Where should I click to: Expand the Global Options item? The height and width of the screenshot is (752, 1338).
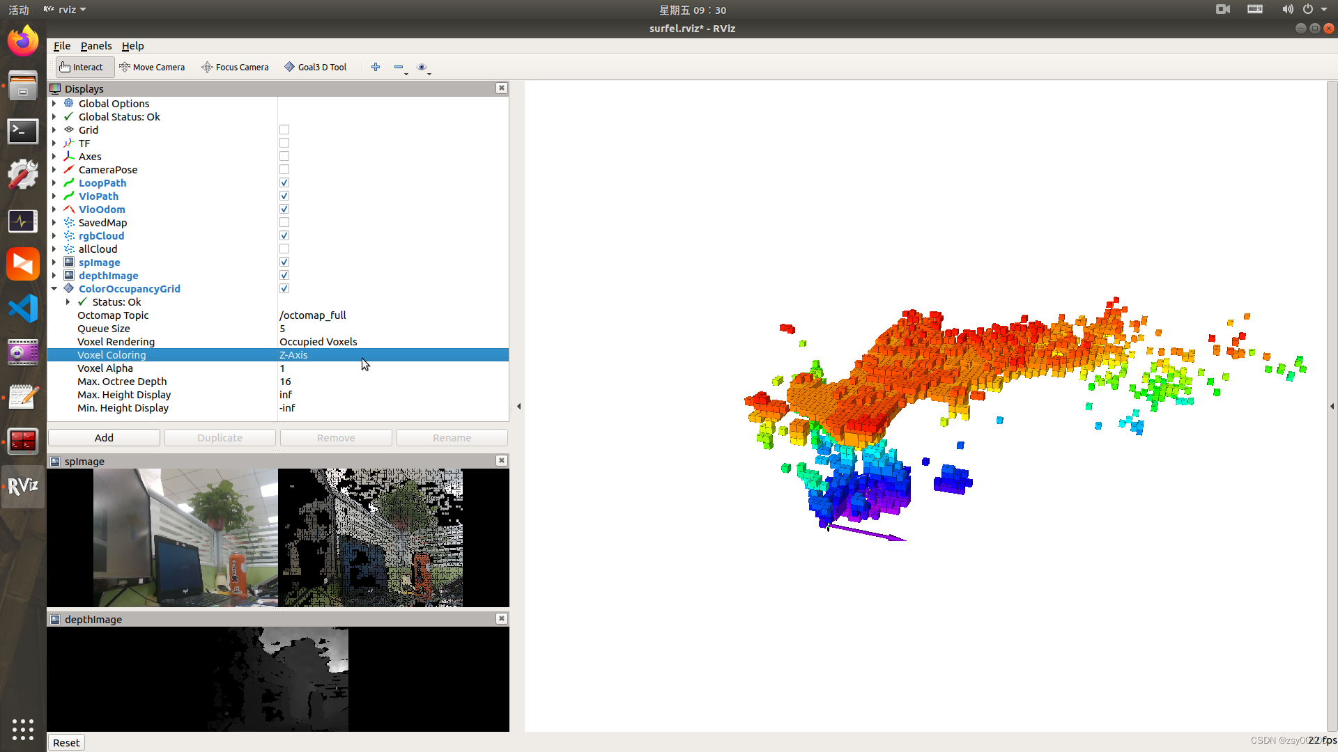tap(54, 103)
